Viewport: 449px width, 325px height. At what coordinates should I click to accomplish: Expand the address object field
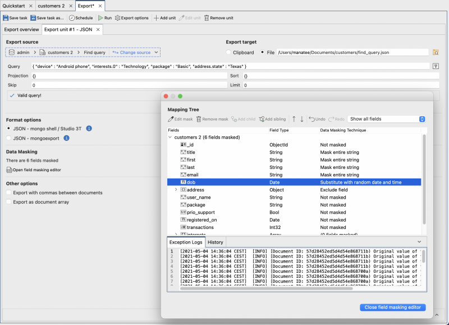(176, 190)
